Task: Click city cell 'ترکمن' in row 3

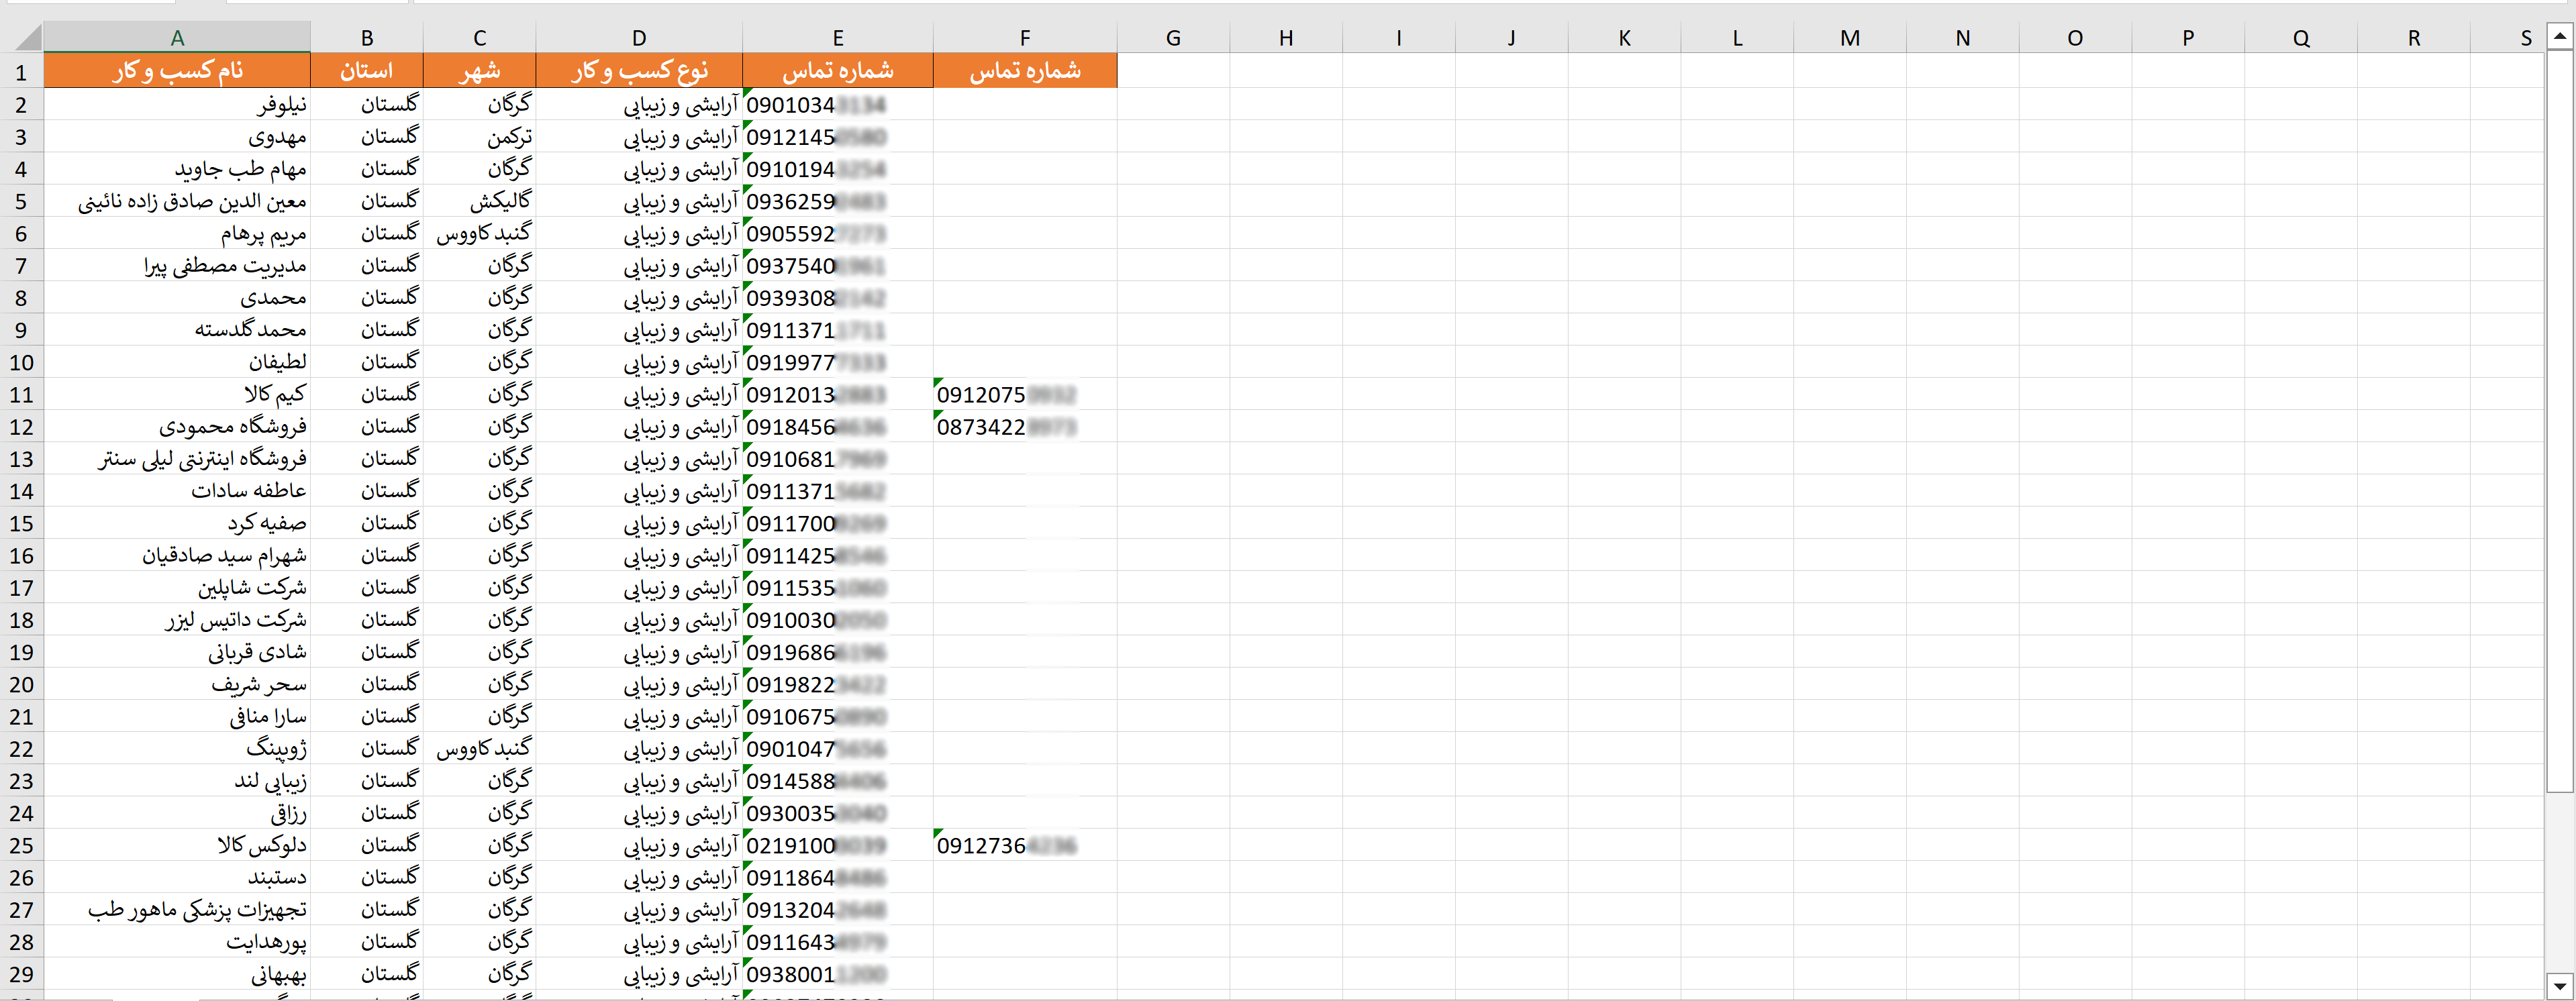Action: (x=480, y=136)
